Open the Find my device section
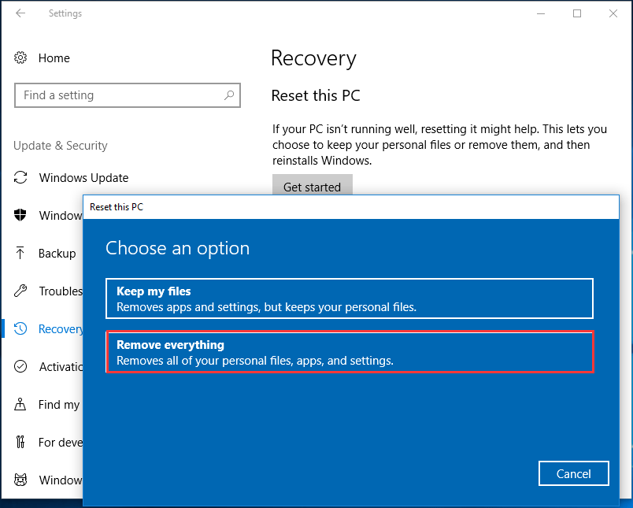This screenshot has width=633, height=508. (x=59, y=405)
